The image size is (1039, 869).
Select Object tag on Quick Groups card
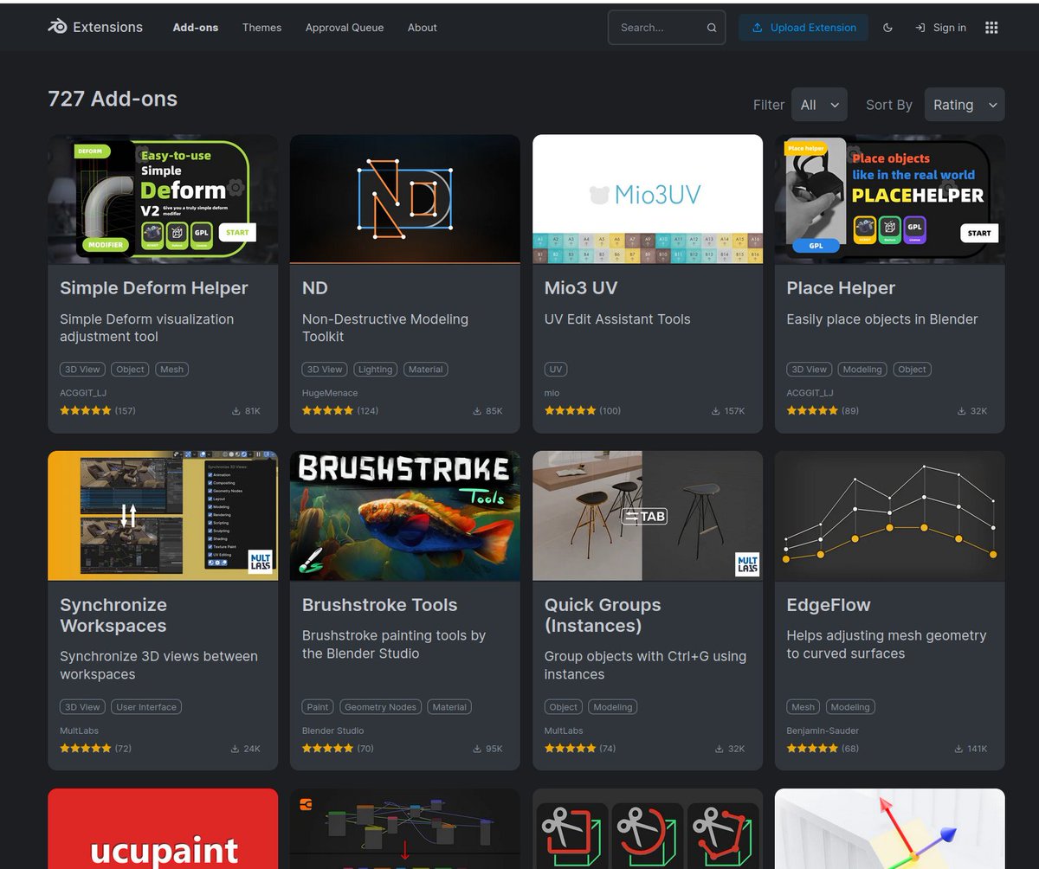pyautogui.click(x=563, y=707)
